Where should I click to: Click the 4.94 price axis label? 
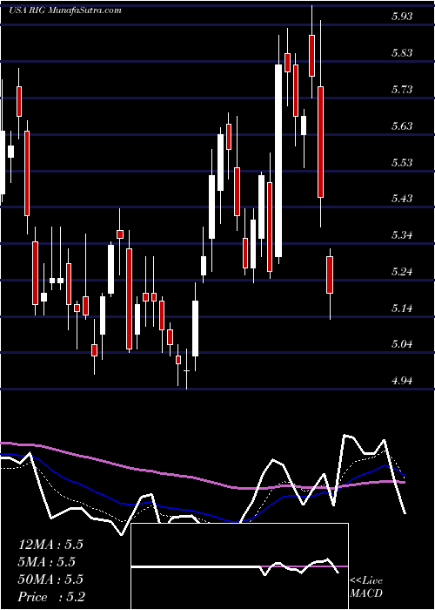tap(401, 381)
